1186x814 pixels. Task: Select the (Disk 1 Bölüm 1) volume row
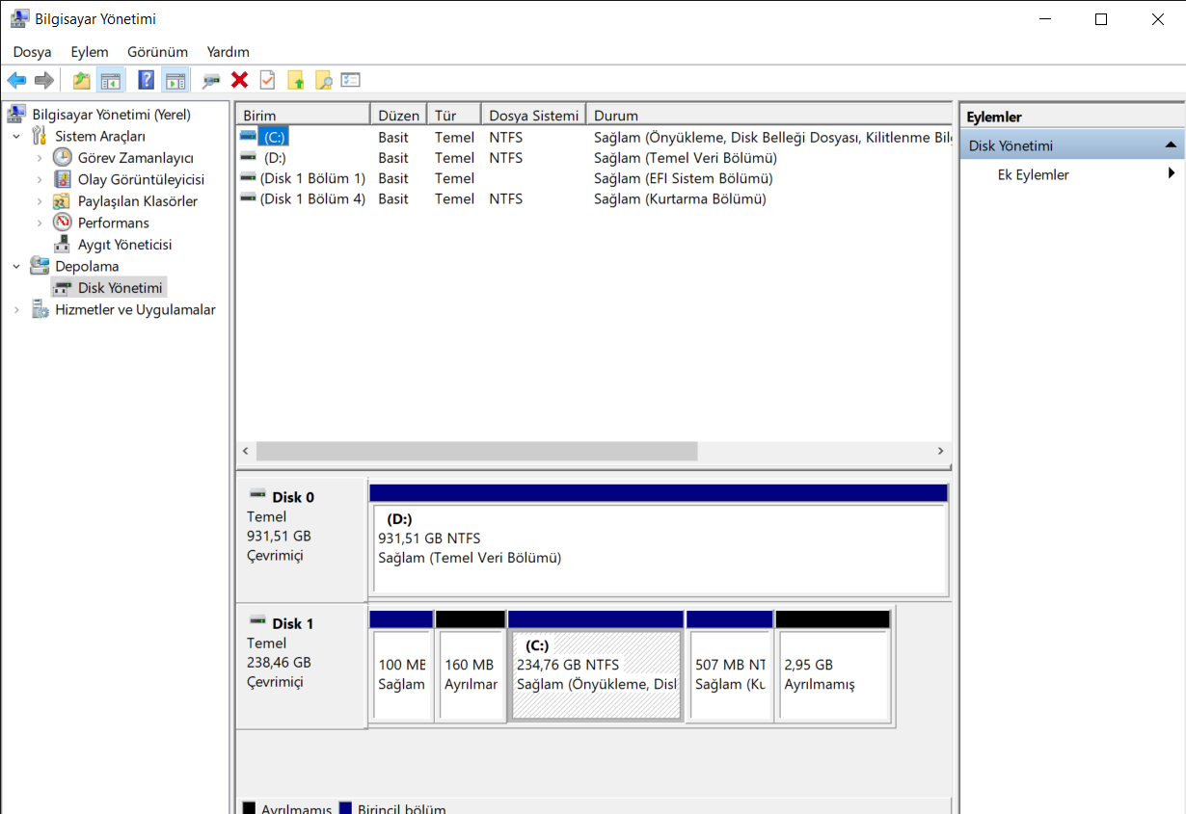click(x=595, y=178)
